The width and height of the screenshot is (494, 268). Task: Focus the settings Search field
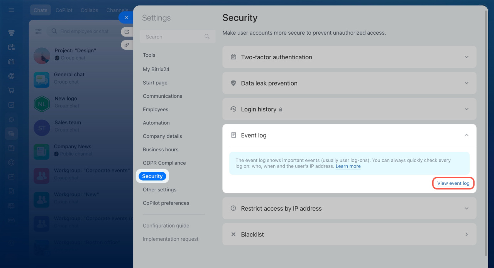(174, 37)
